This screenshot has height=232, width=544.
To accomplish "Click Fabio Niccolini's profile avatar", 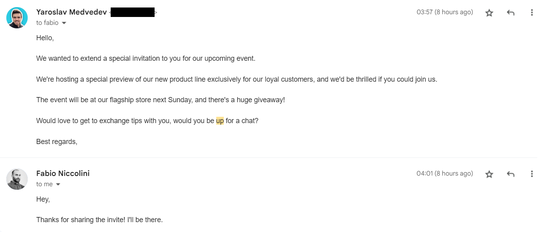I will tap(17, 179).
